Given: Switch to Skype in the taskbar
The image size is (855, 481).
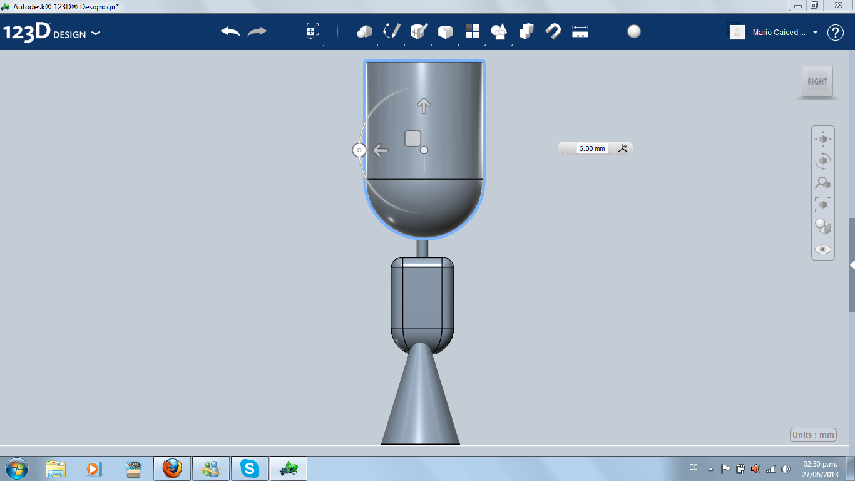Looking at the screenshot, I should tap(250, 468).
